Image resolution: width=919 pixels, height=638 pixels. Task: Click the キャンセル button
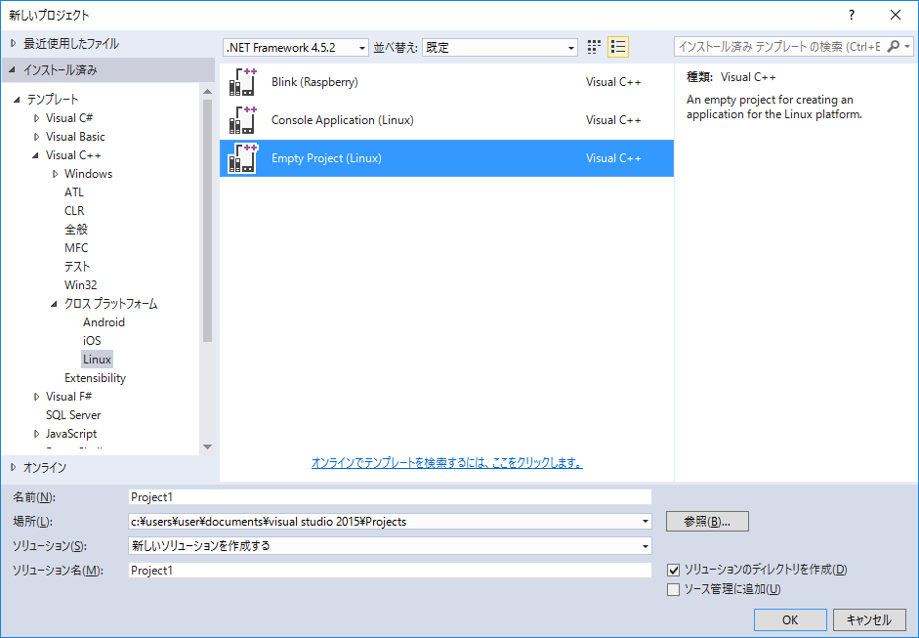tap(869, 619)
